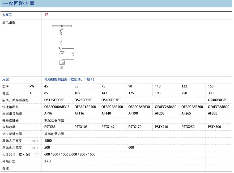The image size is (234, 173).
Task: Select the power value 55
Action: (x=76, y=86)
